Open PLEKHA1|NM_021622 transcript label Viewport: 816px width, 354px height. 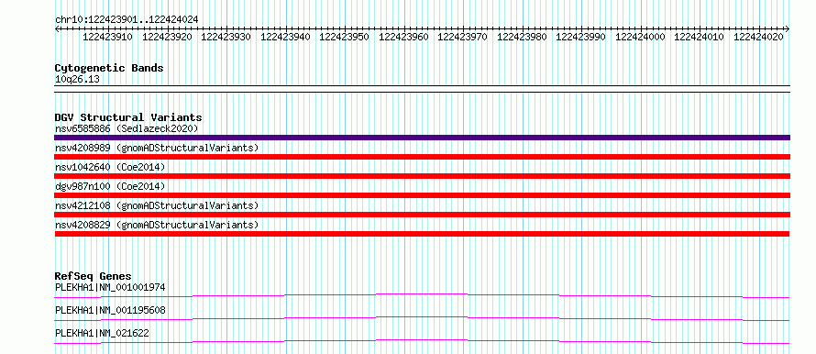102,333
